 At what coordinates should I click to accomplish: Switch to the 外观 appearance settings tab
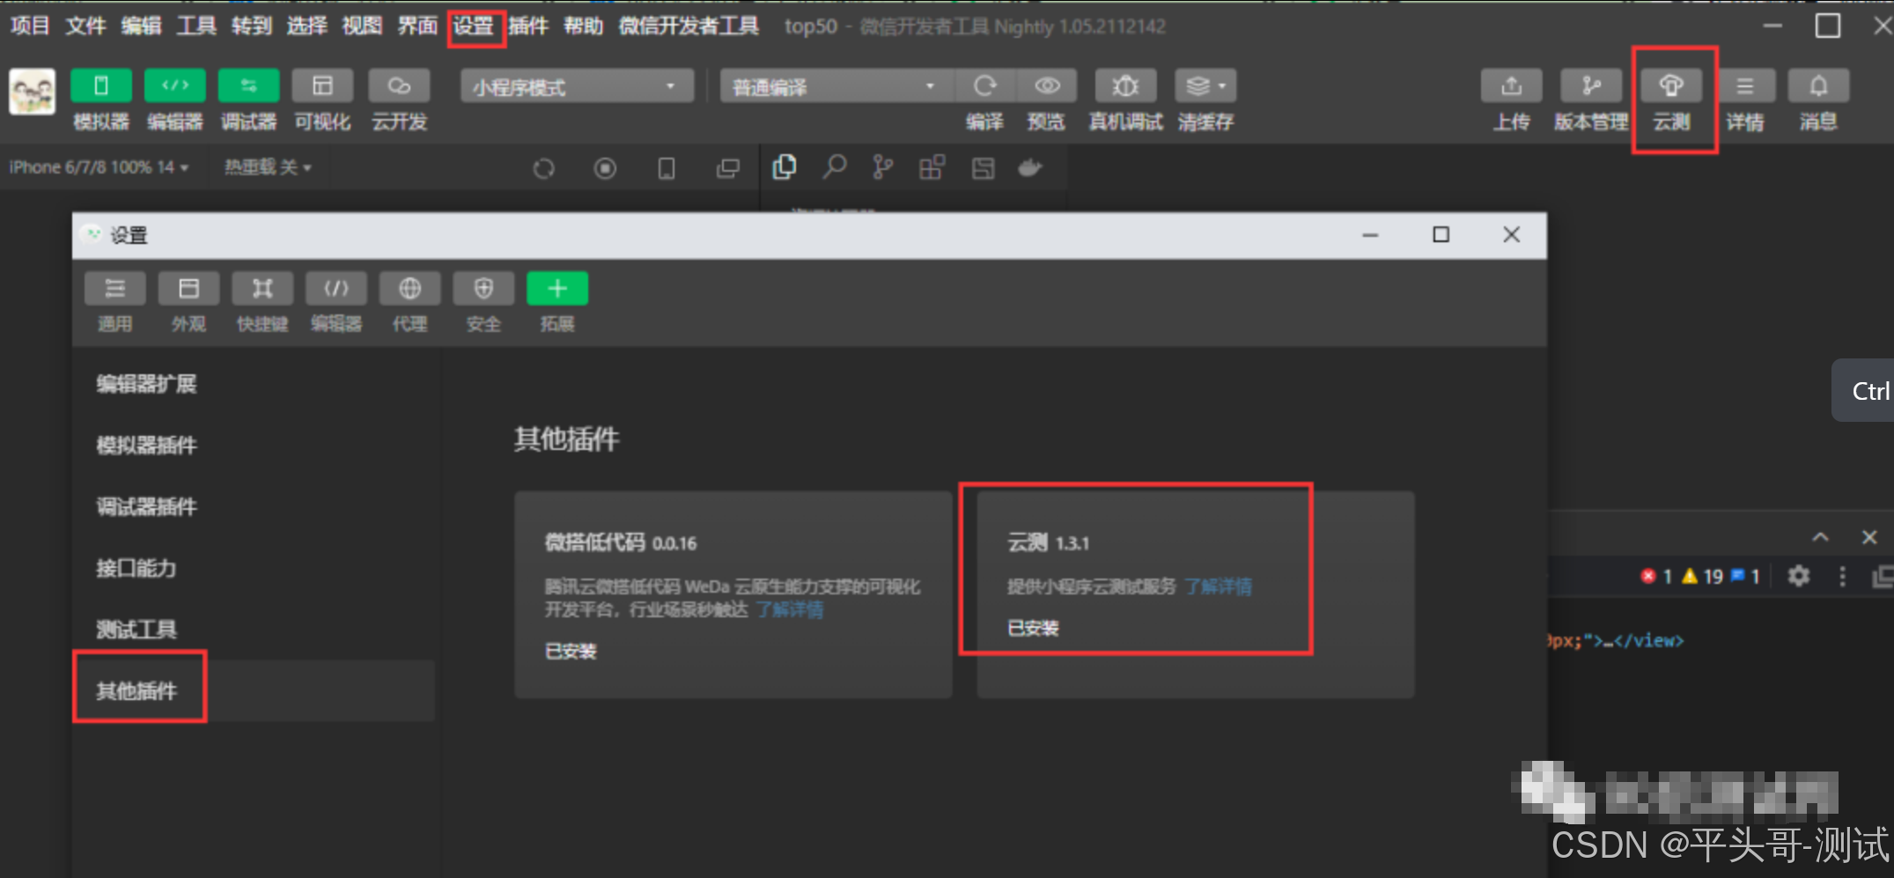click(x=188, y=289)
